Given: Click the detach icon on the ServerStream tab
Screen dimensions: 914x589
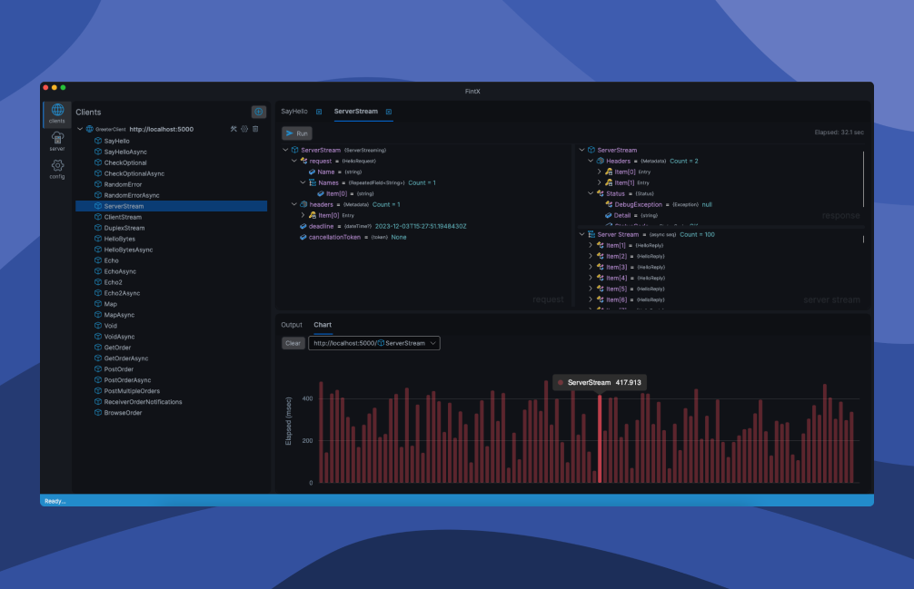Looking at the screenshot, I should click(389, 112).
